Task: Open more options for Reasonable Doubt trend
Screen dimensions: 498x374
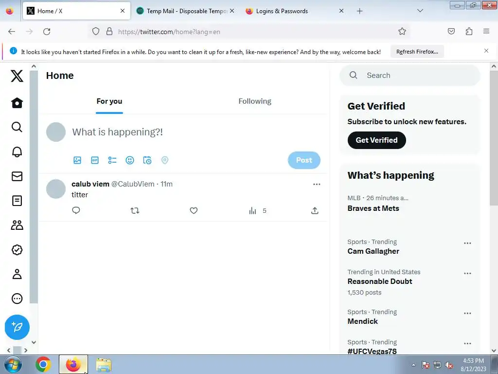Action: (x=467, y=274)
